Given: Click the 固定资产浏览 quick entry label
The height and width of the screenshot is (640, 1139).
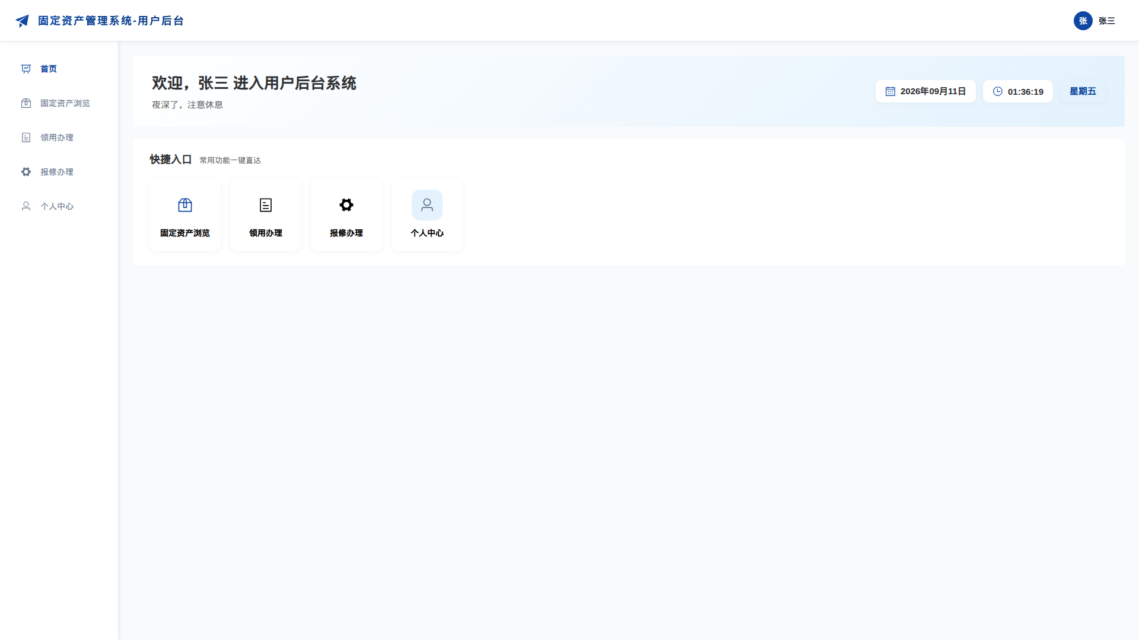Looking at the screenshot, I should 185,233.
